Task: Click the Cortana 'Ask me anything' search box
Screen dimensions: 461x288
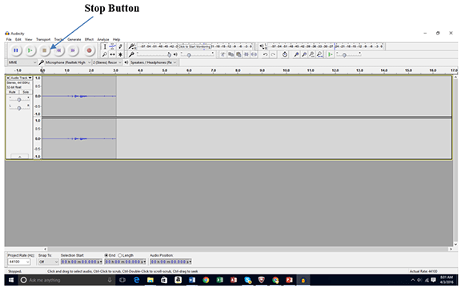Action: (x=66, y=280)
